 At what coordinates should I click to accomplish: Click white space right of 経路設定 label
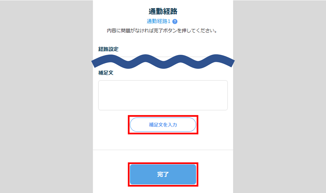coord(172,49)
